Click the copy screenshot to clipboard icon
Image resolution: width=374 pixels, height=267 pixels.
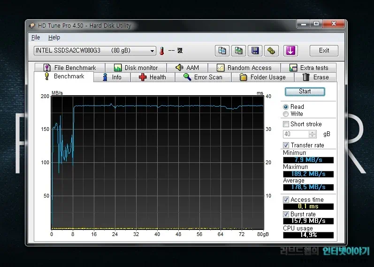238,51
